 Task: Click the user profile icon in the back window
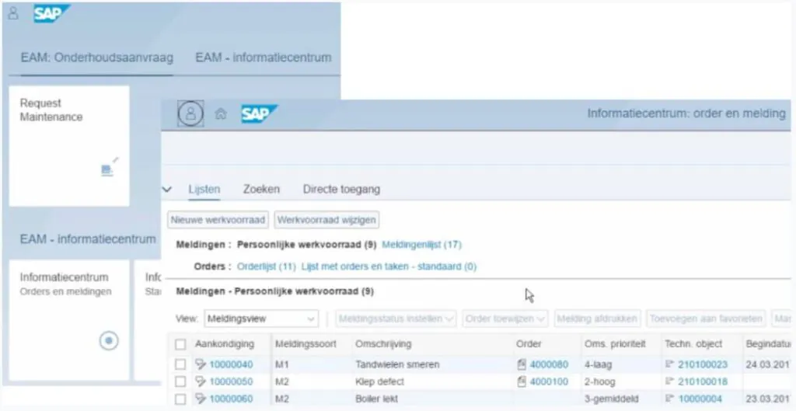pyautogui.click(x=13, y=13)
